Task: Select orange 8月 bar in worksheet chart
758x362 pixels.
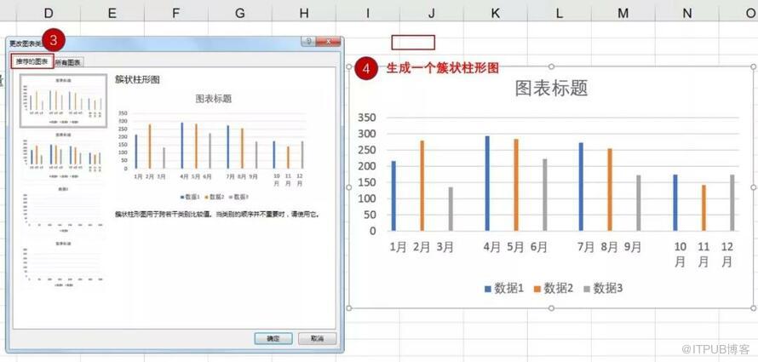Action: point(610,189)
